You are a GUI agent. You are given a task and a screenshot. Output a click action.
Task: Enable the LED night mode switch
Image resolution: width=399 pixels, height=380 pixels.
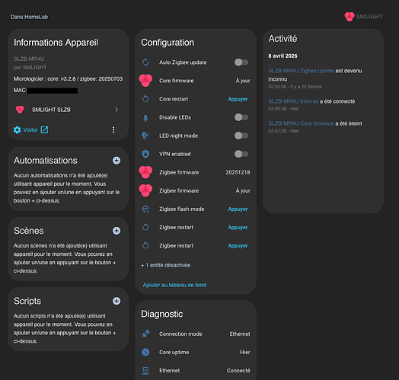241,136
